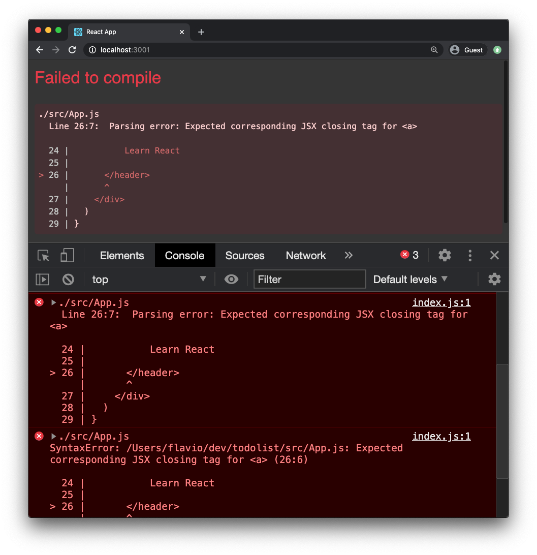Viewport: 537px width, 555px height.
Task: Open DevTools settings gear
Action: [445, 255]
